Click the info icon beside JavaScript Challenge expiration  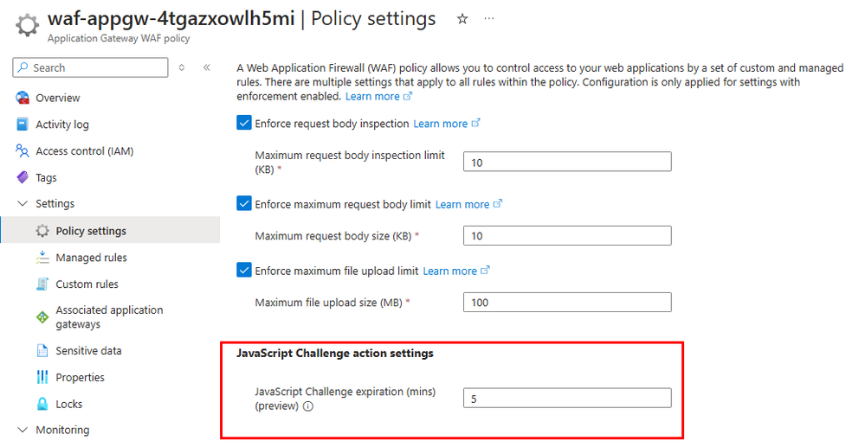[308, 406]
